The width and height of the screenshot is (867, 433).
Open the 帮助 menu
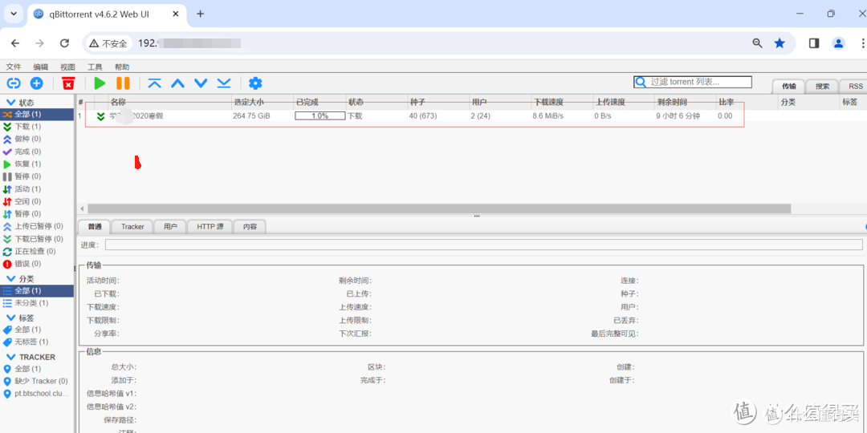point(122,67)
